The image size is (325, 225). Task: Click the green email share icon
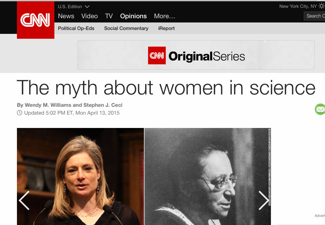click(320, 109)
